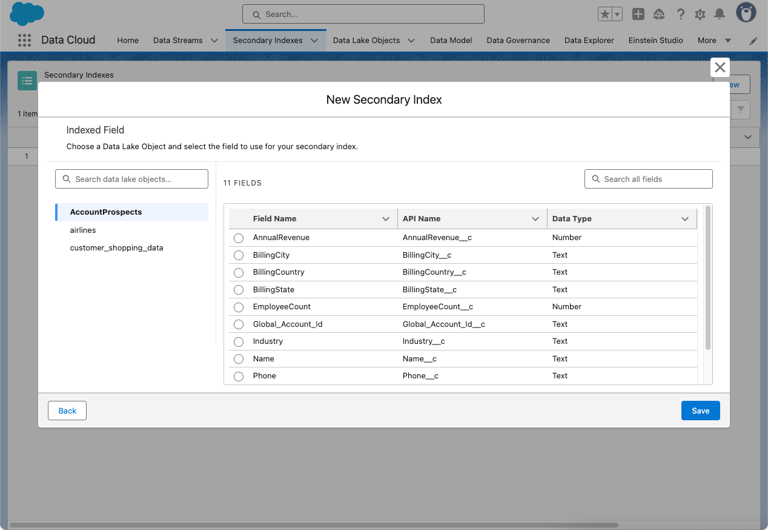Select the Phone radio button
This screenshot has width=768, height=530.
(239, 376)
